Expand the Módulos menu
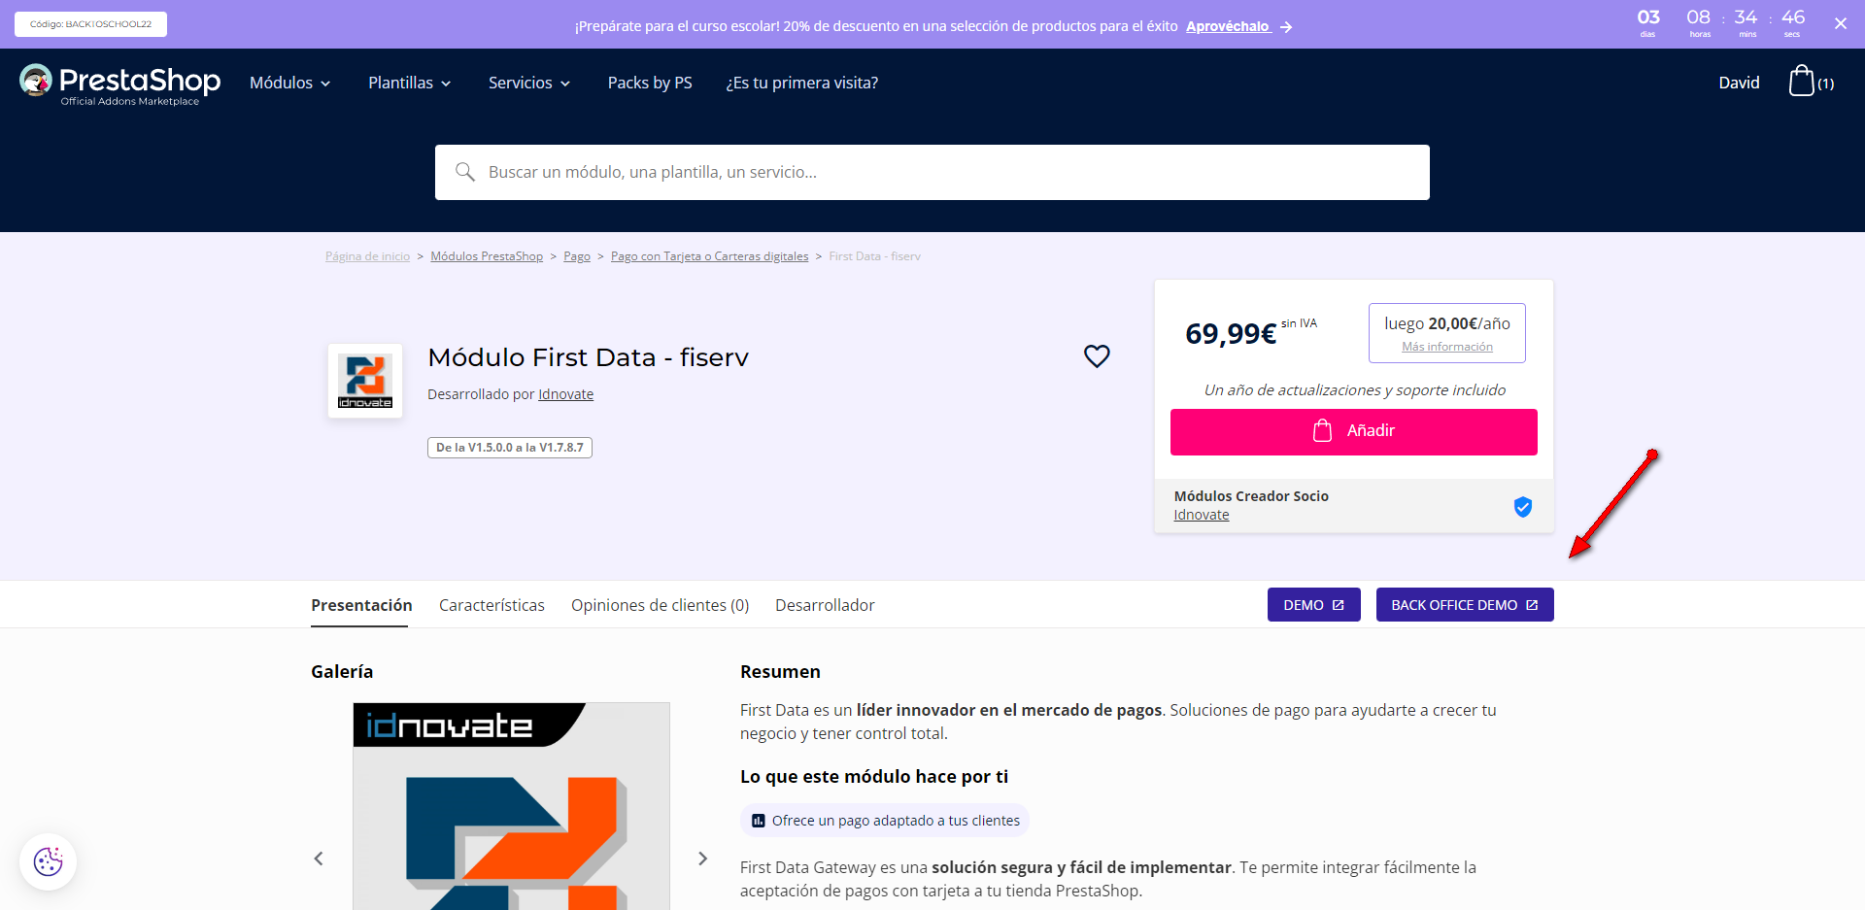The width and height of the screenshot is (1865, 910). [x=290, y=83]
